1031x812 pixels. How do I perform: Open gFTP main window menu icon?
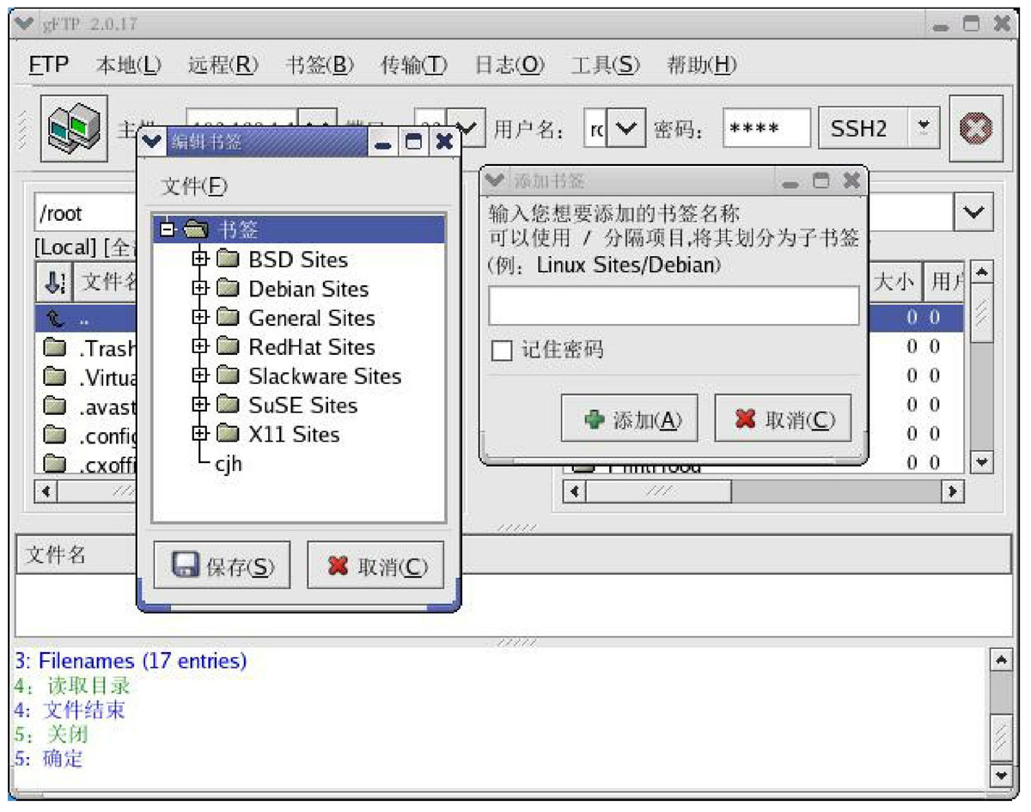tap(26, 23)
